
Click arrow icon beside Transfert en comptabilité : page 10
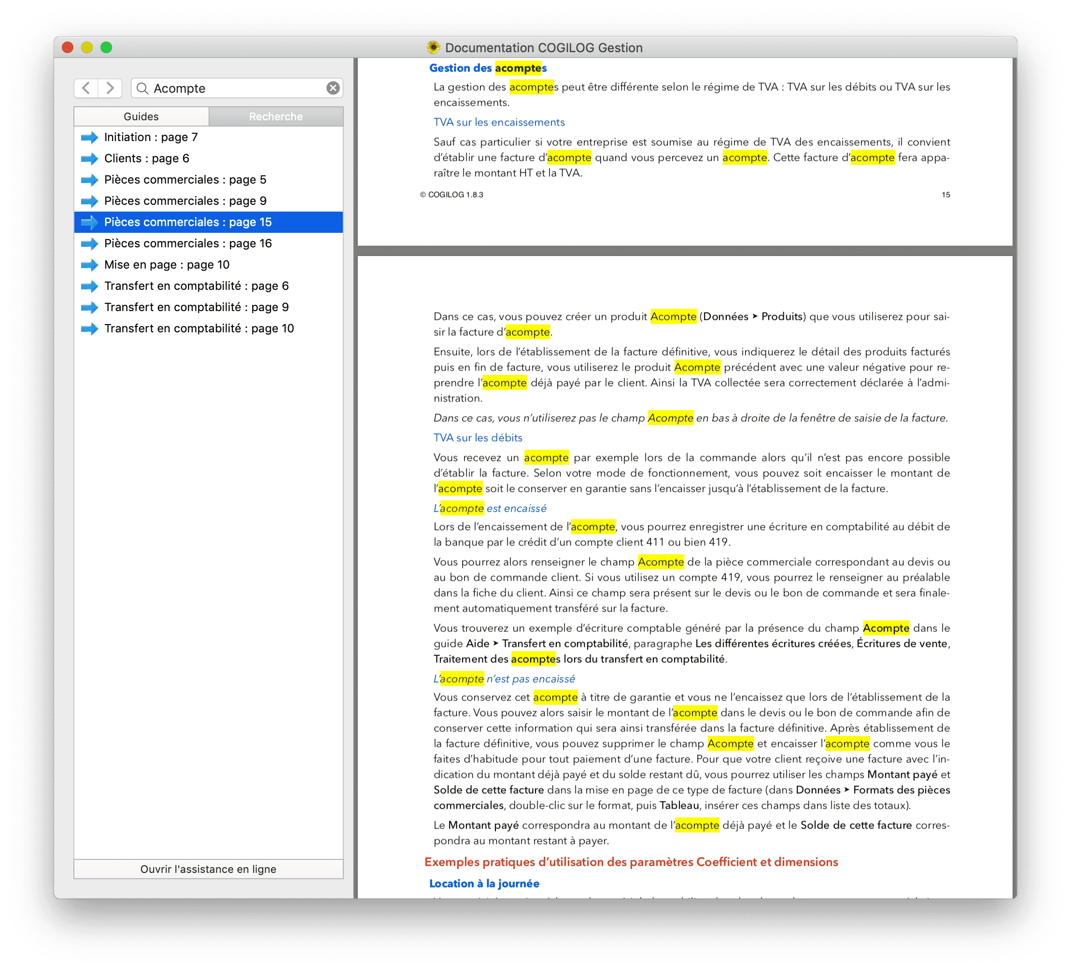pos(90,329)
